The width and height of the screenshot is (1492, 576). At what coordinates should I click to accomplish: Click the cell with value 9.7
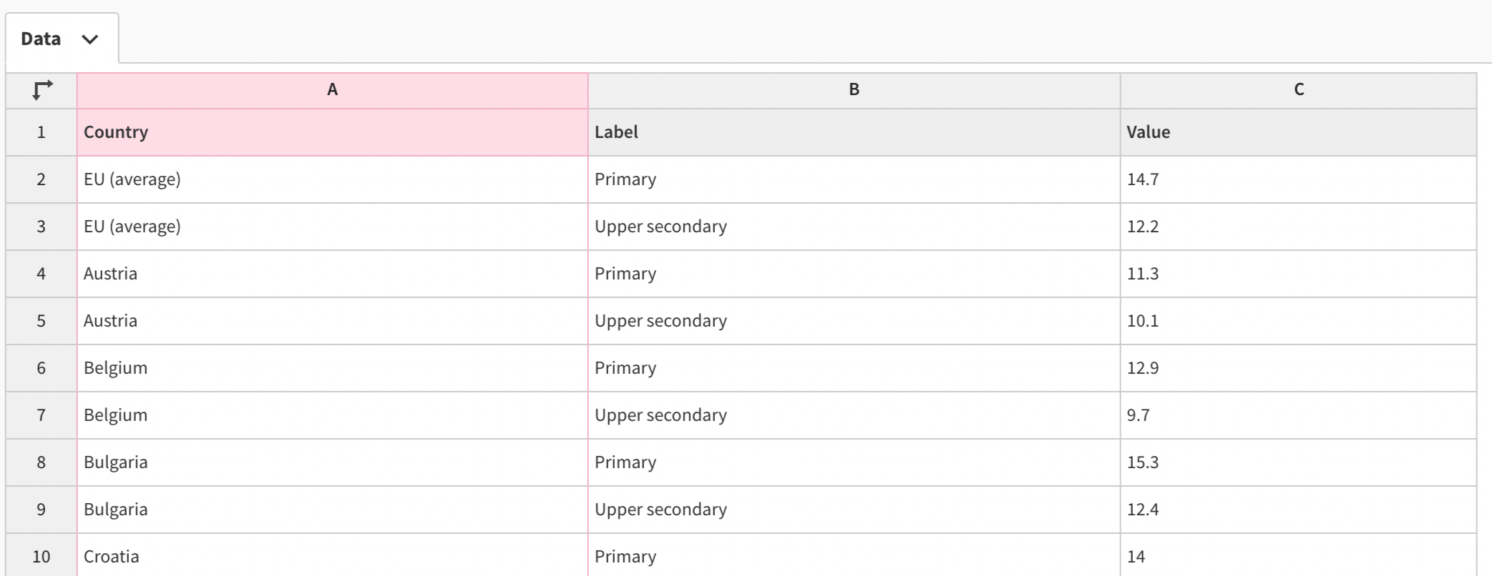coord(1298,415)
